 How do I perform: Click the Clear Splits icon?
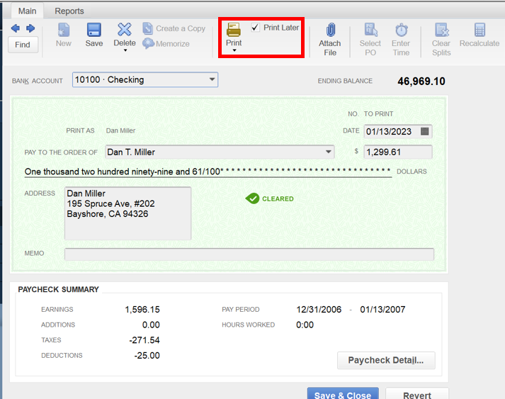click(x=441, y=30)
